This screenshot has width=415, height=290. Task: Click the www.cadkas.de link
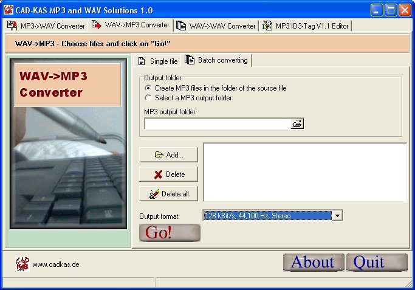pyautogui.click(x=56, y=264)
